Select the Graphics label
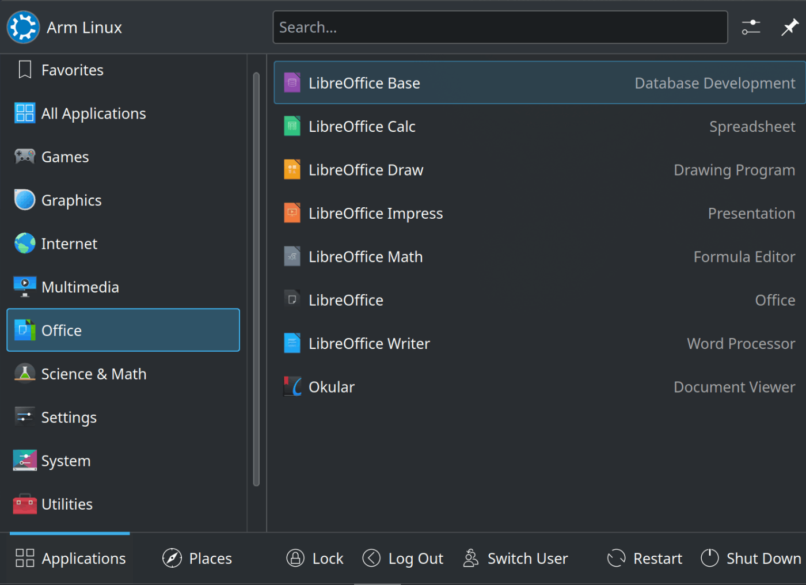The image size is (806, 585). (71, 200)
